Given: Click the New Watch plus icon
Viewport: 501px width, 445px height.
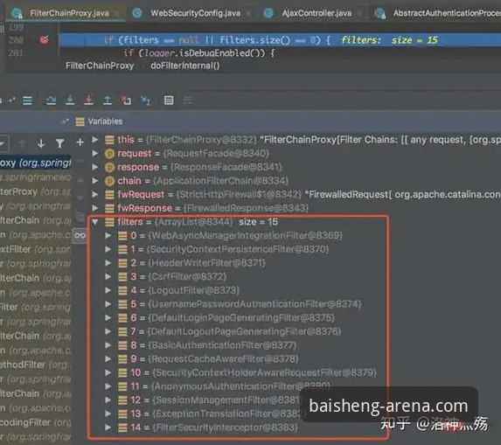Looking at the screenshot, I should tap(80, 143).
